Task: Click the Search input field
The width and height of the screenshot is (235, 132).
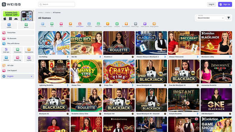Action: pos(57,4)
